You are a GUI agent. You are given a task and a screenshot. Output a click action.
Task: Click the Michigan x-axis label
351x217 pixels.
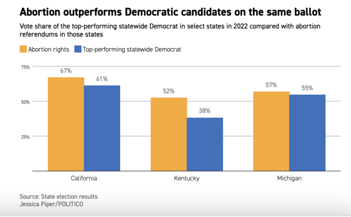[289, 178]
